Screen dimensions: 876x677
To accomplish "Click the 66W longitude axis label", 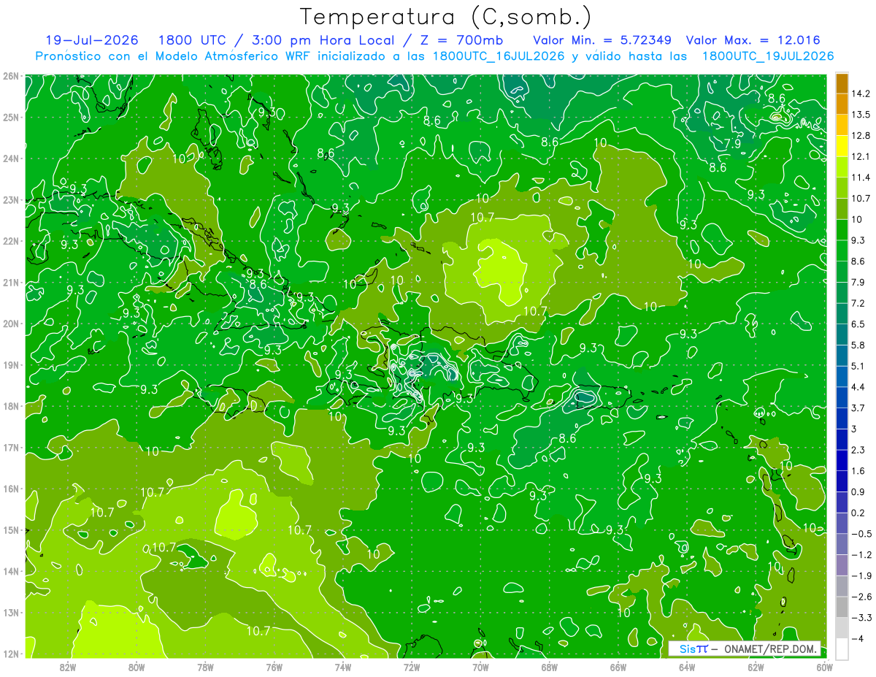I will point(618,667).
